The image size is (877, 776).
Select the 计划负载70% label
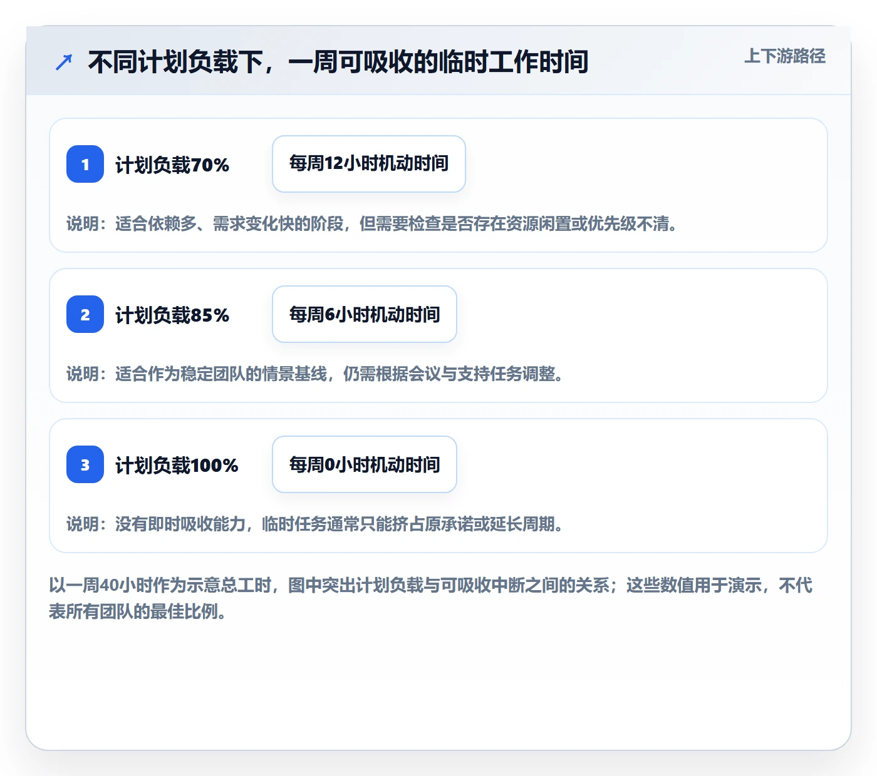pyautogui.click(x=172, y=165)
